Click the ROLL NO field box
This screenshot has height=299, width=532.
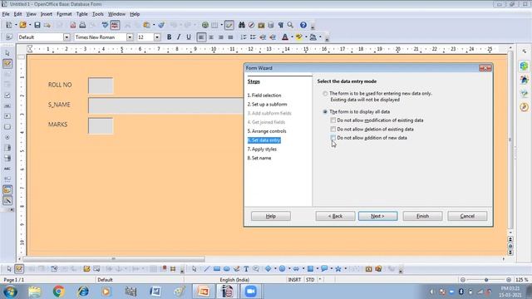pyautogui.click(x=101, y=86)
